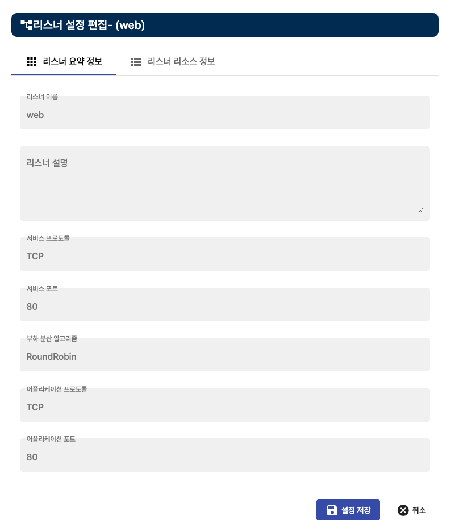Focus the 리스너 이름 field containing web
Screen dimensions: 451x529
(x=224, y=115)
